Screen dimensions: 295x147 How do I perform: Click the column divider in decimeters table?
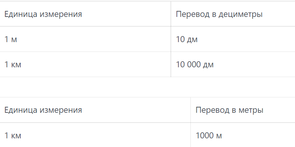coord(171,39)
